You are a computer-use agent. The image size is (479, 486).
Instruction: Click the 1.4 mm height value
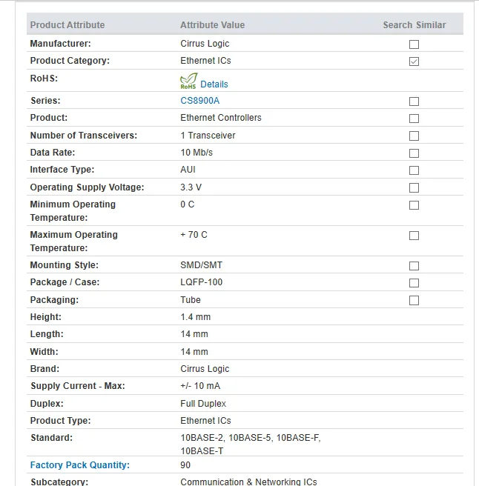tap(196, 317)
